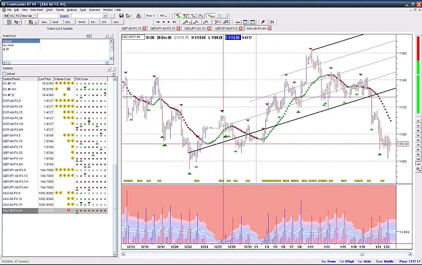422x265 pixels.
Task: Click the MAV indicator button
Action: (45, 22)
